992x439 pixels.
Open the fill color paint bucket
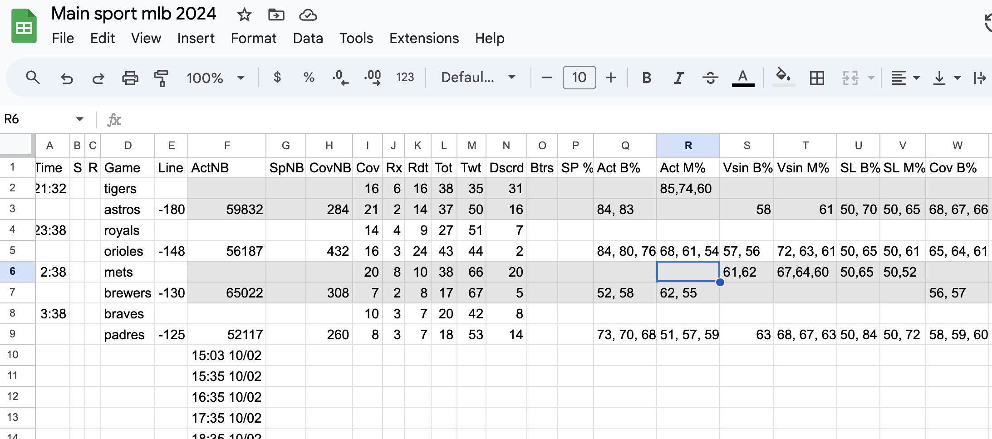click(x=783, y=77)
